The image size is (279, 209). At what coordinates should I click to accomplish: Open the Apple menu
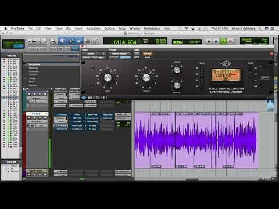(x=6, y=28)
